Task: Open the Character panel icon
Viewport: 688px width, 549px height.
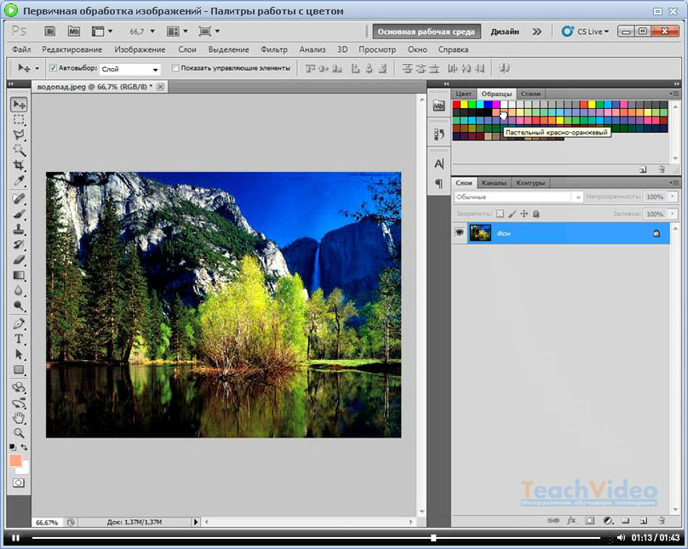Action: click(x=439, y=164)
